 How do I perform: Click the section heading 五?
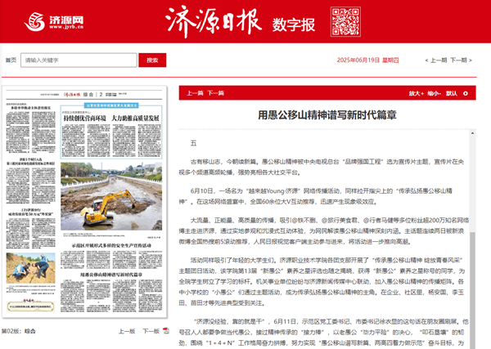[193, 143]
